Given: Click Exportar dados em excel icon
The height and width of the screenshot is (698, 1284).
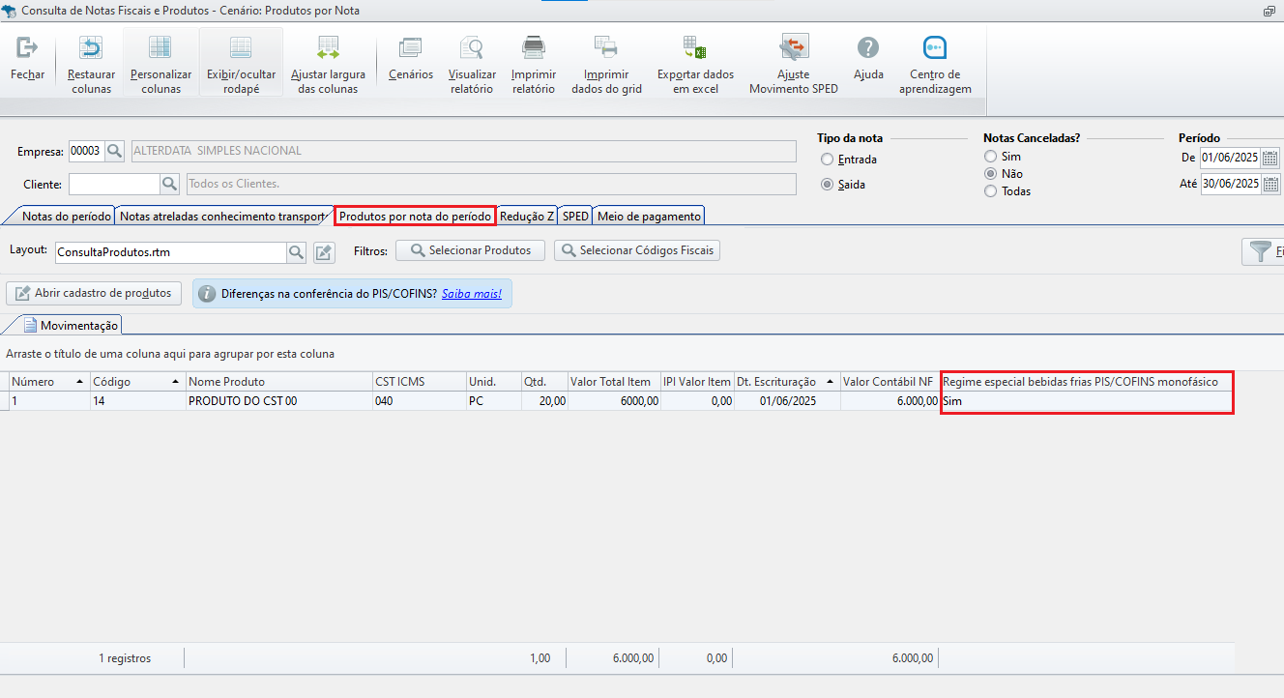Looking at the screenshot, I should coord(695,47).
